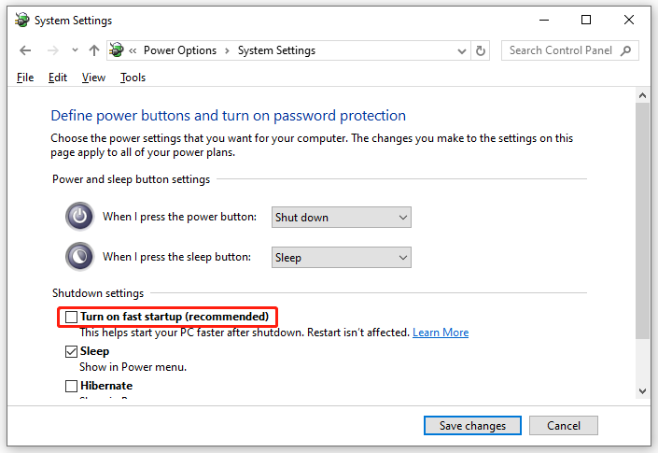Image resolution: width=658 pixels, height=453 pixels.
Task: Enable Turn on fast startup checkbox
Action: pyautogui.click(x=71, y=317)
